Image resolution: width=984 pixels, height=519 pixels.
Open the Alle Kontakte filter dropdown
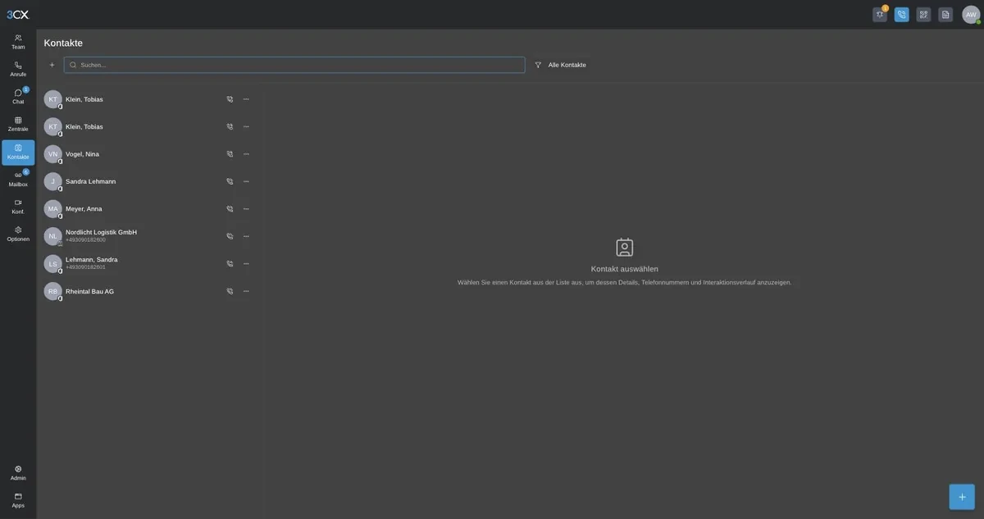coord(561,65)
